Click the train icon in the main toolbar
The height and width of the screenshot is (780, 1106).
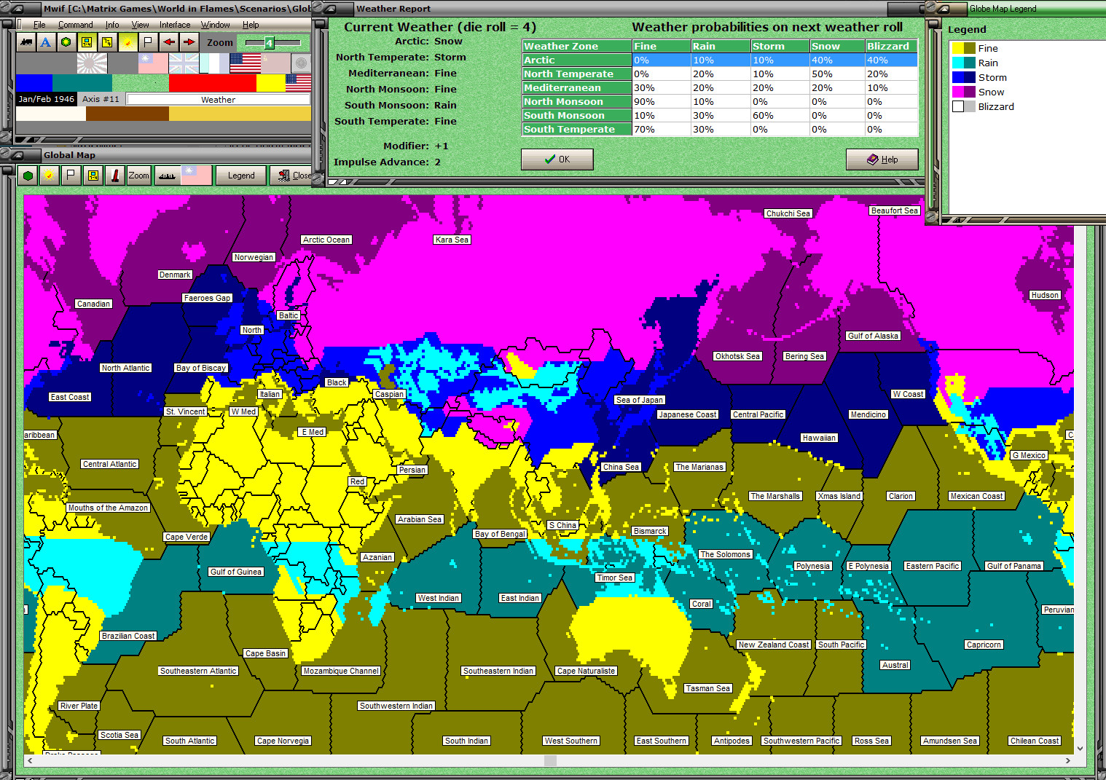pyautogui.click(x=26, y=42)
